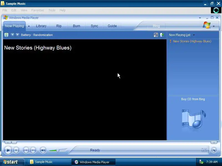Open the Media Player title bar menu arrow
Screen dimensions: 222x166
tap(200, 18)
